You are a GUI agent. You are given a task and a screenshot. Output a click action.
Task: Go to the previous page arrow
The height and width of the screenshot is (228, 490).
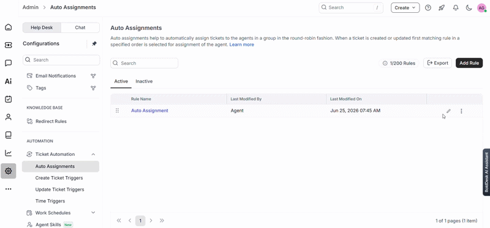click(130, 221)
